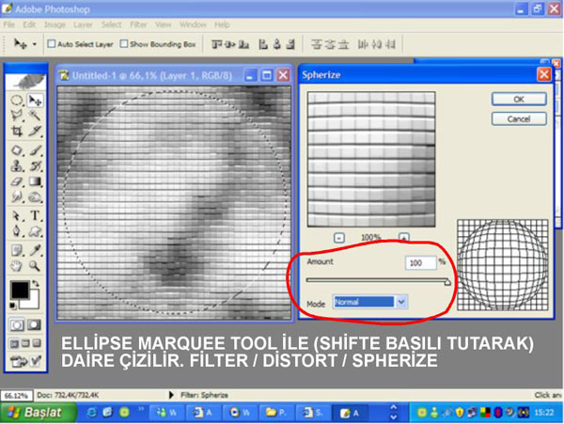This screenshot has width=564, height=424.
Task: Click the Spherize Amount slider handle
Action: (x=447, y=282)
